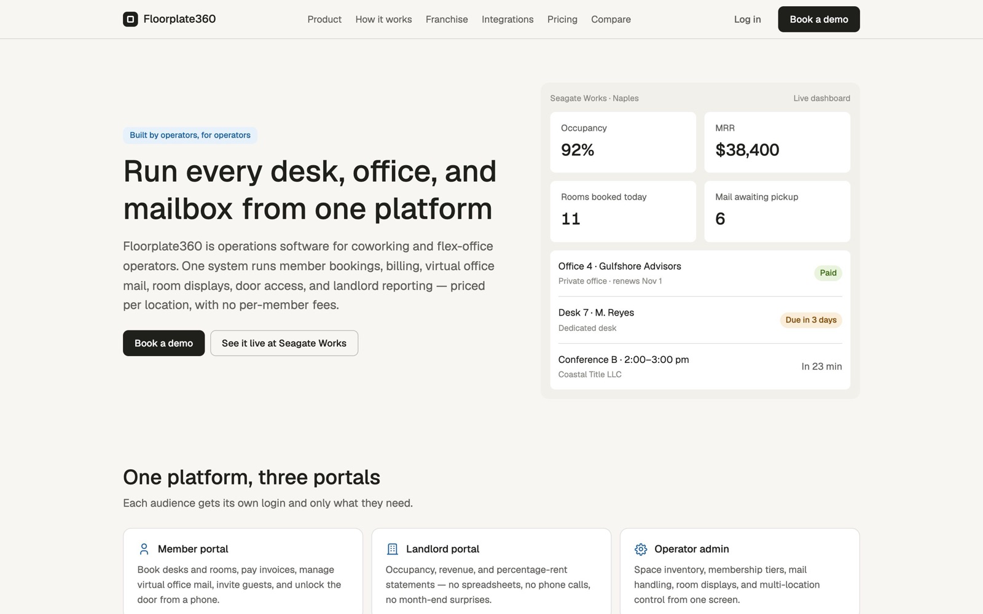Click the MRR $38,400 card
Viewport: 983px width, 614px height.
pos(777,142)
